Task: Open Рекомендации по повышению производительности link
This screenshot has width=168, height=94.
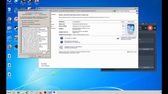Action: tap(72, 42)
